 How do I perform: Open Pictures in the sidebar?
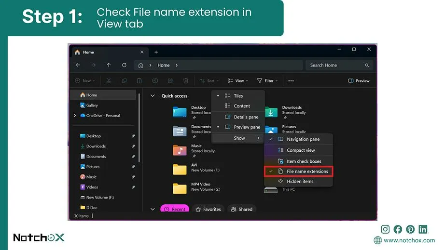[90, 167]
